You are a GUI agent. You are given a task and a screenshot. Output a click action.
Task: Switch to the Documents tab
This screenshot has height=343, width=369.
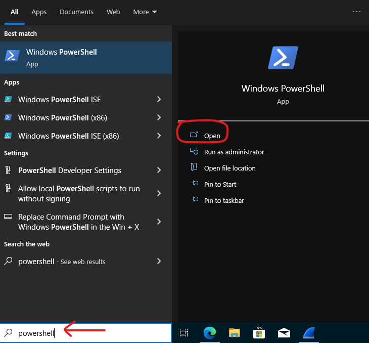coord(76,12)
